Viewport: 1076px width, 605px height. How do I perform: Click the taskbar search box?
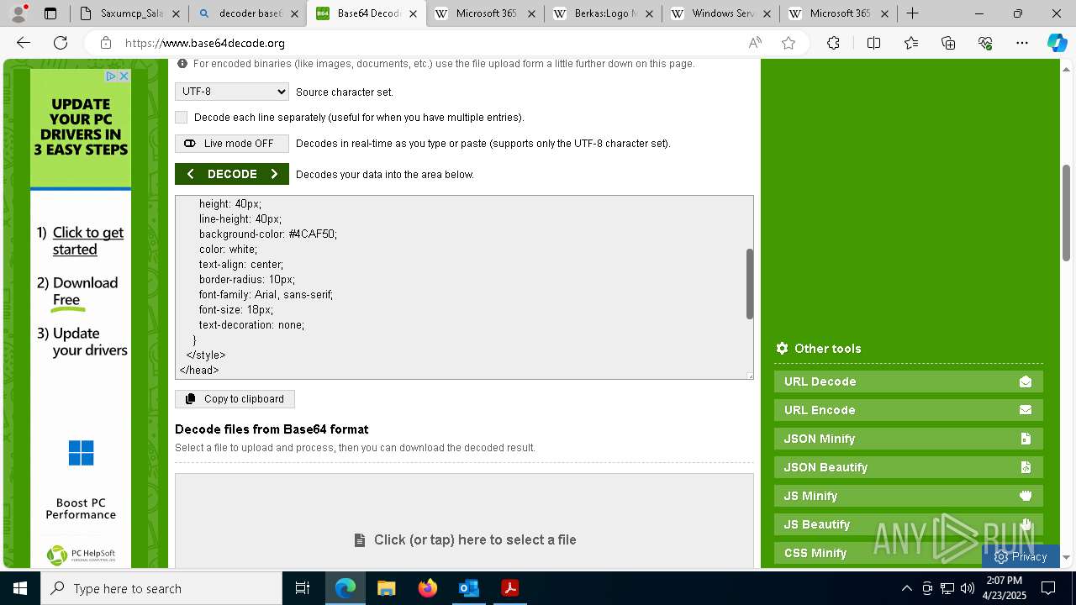[161, 588]
